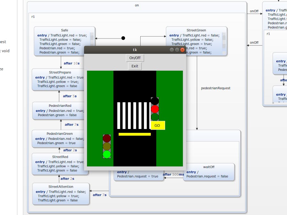Minimize the tk simulation window

pos(172,50)
